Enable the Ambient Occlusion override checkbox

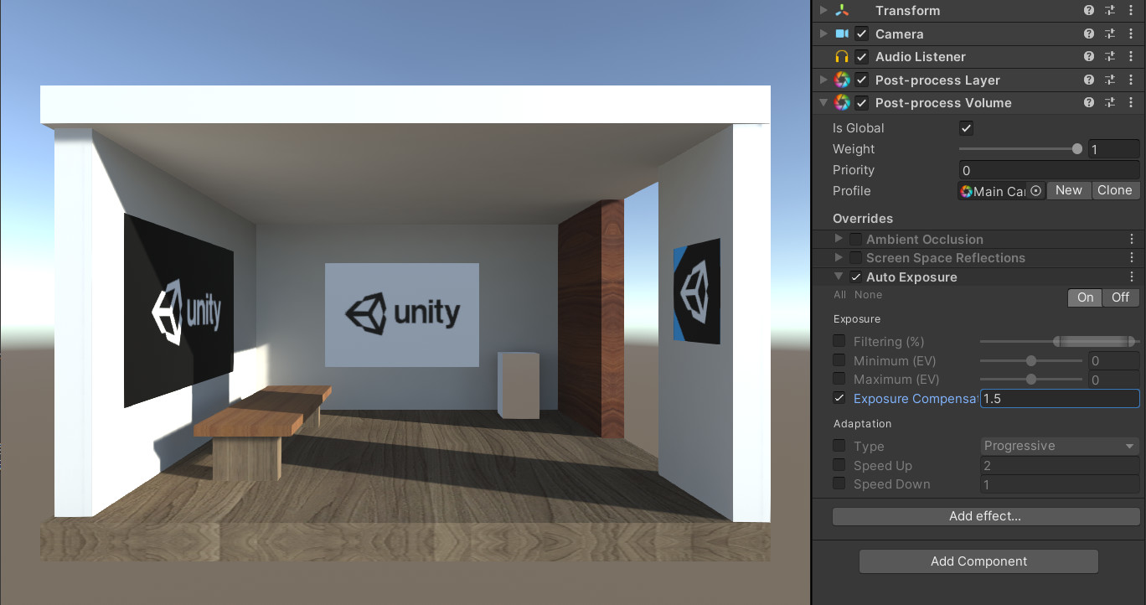coord(855,240)
